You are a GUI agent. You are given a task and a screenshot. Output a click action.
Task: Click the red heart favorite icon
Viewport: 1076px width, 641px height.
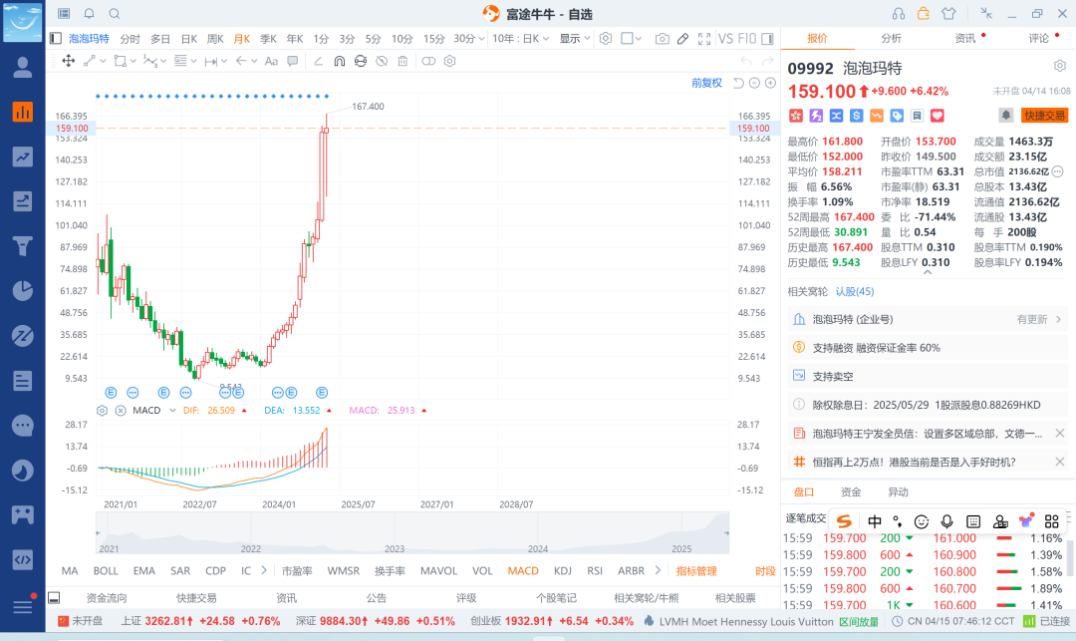(x=938, y=116)
